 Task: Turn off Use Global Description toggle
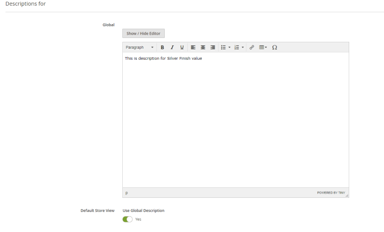128,219
